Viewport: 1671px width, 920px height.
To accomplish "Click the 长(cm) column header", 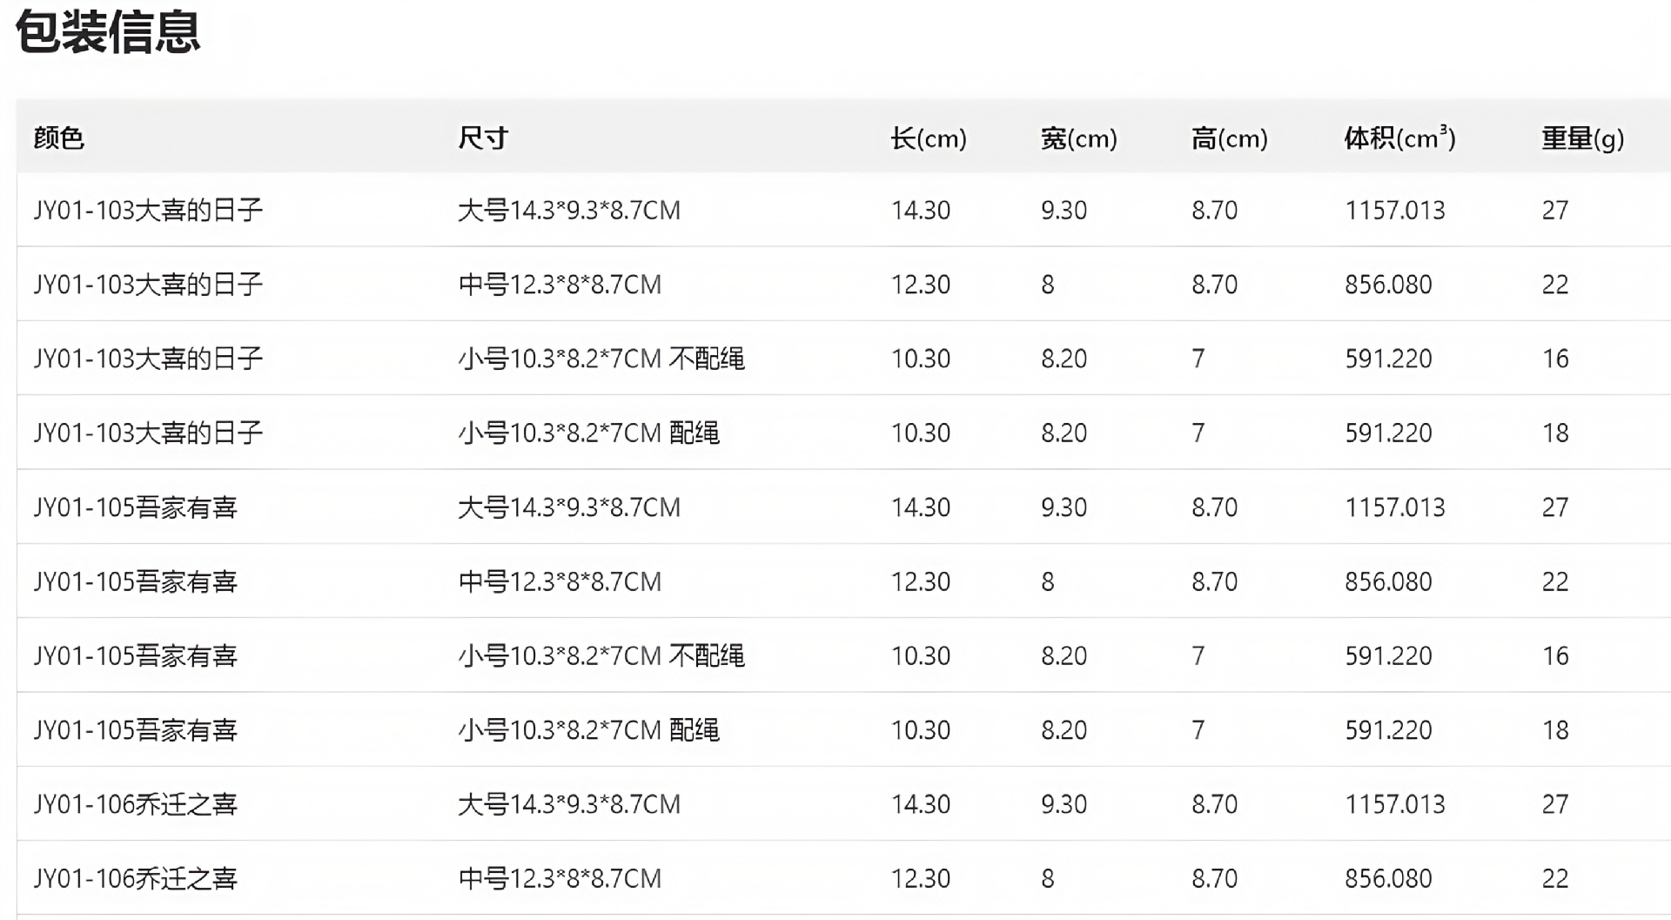I will point(928,138).
